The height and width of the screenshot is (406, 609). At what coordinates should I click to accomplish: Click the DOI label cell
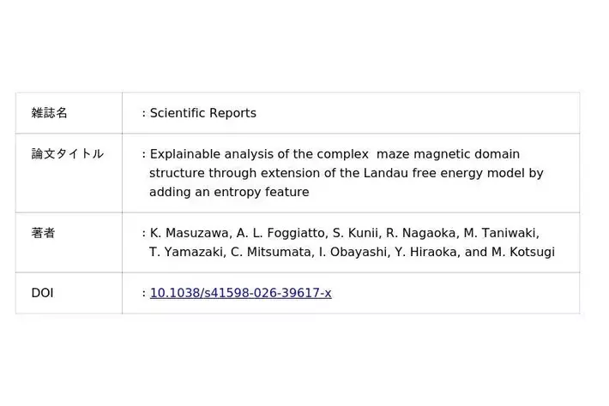coord(42,293)
